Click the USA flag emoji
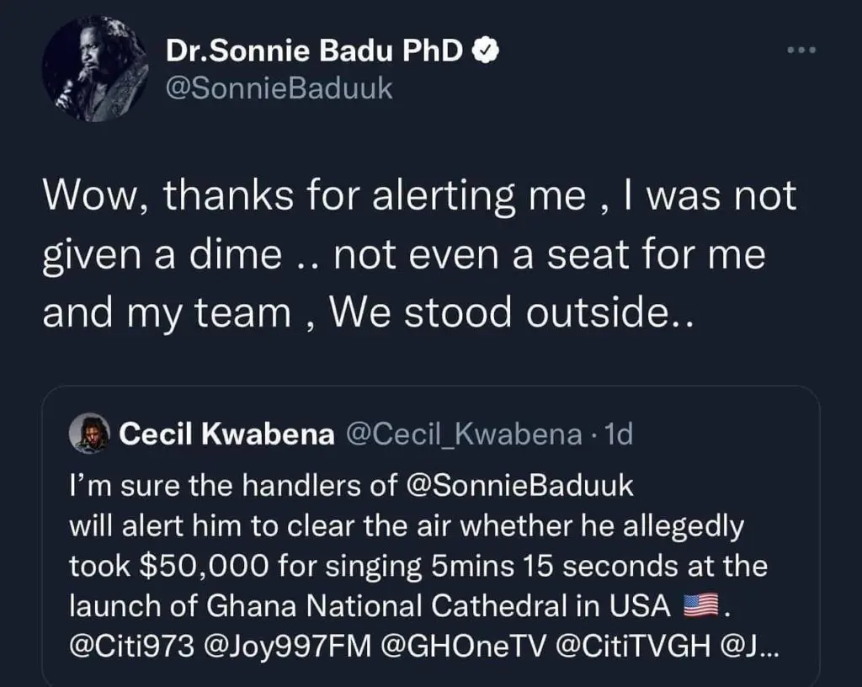This screenshot has height=687, width=862. 700,605
